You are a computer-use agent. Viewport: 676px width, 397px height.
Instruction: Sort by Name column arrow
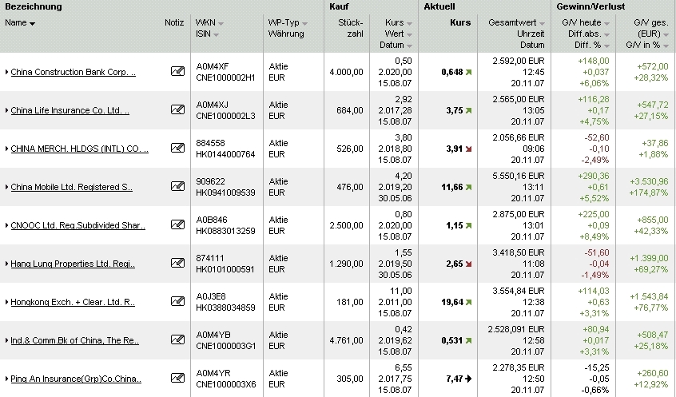point(32,23)
